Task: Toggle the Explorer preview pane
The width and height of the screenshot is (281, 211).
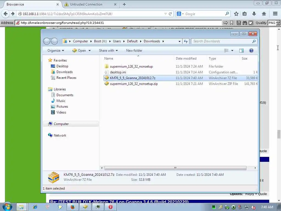Action: tap(241, 51)
